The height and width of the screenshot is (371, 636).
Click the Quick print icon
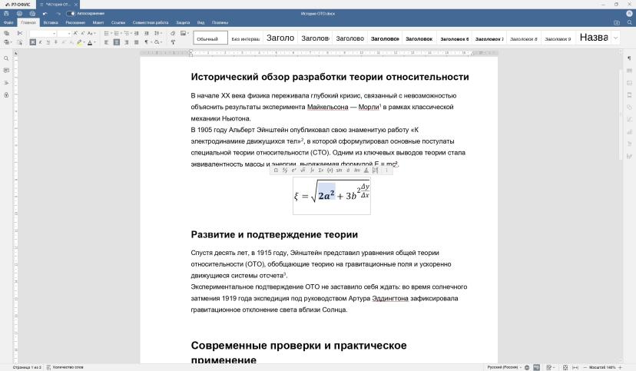(x=32, y=14)
